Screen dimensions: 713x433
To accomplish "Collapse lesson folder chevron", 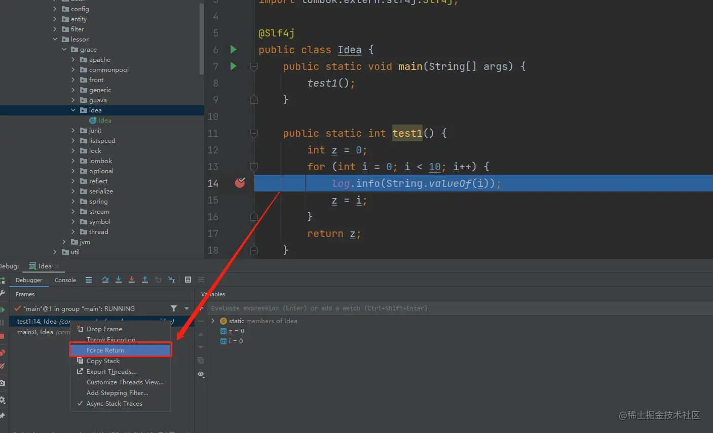I will click(55, 40).
